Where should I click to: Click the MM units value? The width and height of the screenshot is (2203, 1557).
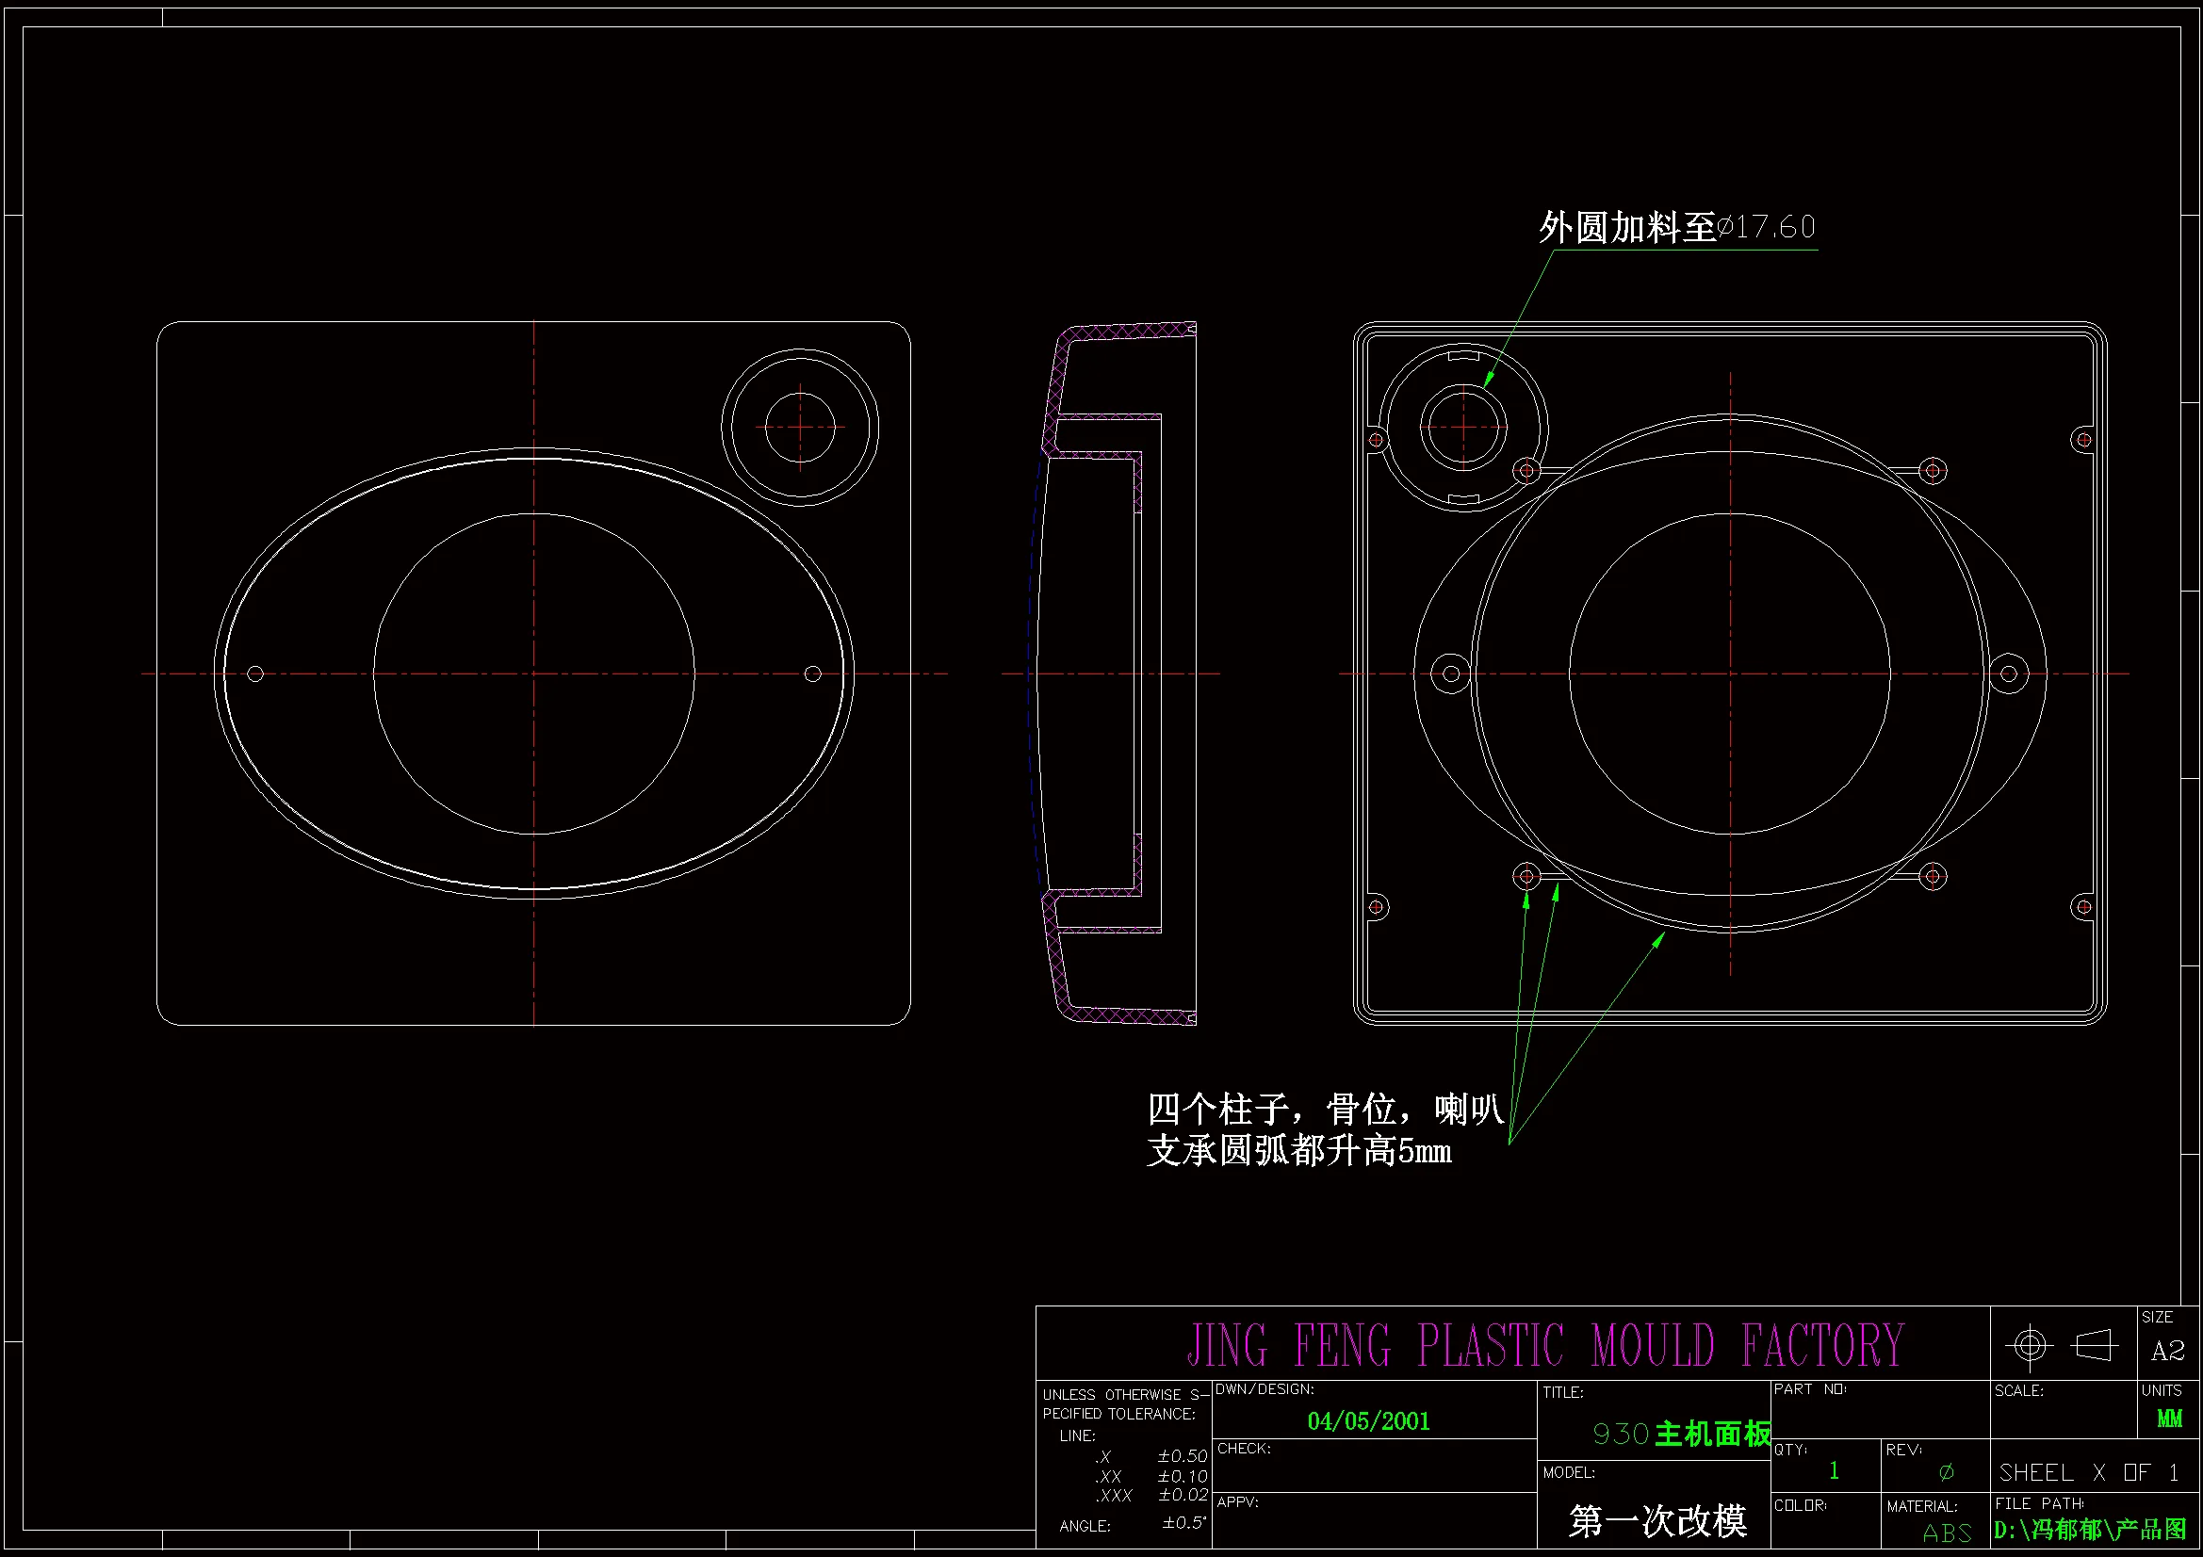click(x=2168, y=1418)
